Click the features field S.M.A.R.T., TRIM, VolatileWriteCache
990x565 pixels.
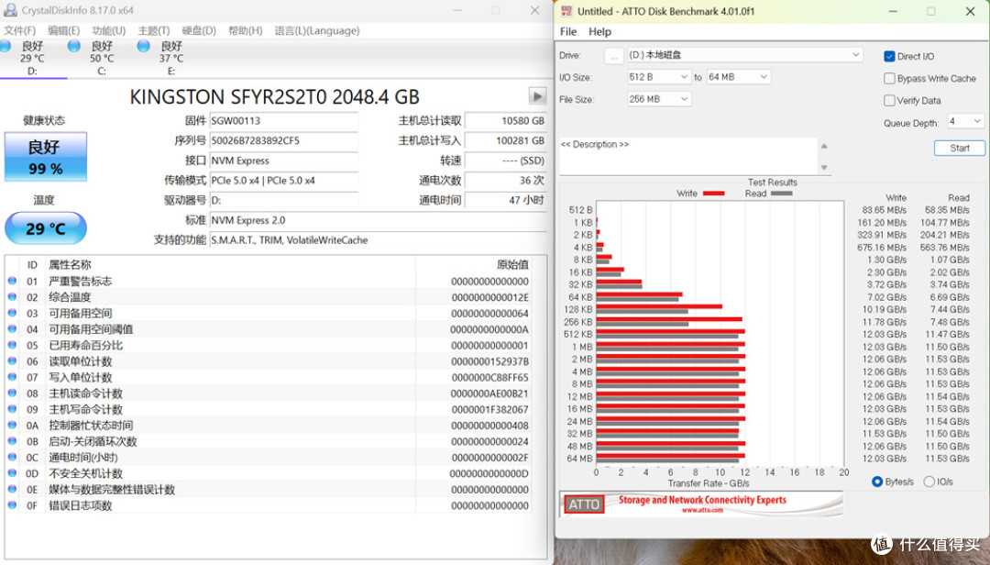(378, 240)
